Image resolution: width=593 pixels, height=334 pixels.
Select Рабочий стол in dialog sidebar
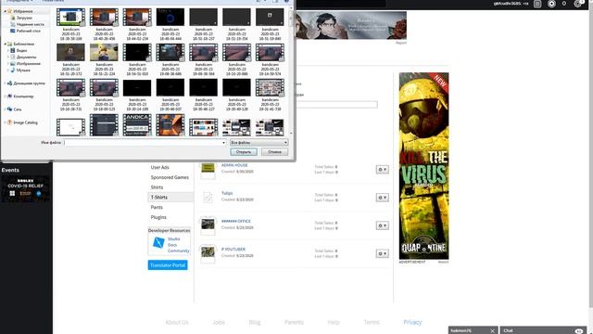25,31
